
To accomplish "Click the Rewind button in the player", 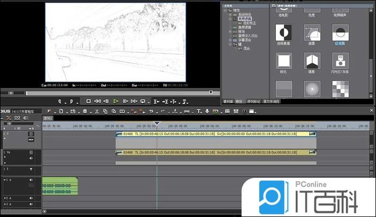I will pyautogui.click(x=97, y=101).
